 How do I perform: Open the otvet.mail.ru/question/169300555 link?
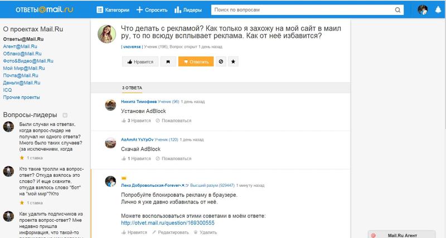[x=168, y=223]
